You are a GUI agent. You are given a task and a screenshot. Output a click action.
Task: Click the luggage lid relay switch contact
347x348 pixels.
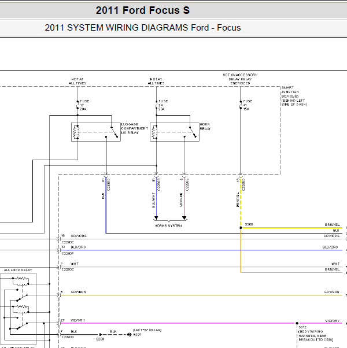(114, 132)
